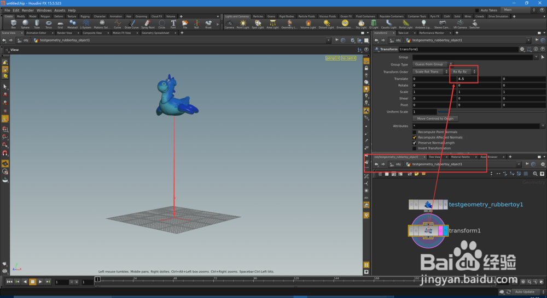This screenshot has width=547, height=298.
Task: Select the Font tool
Action: [173, 25]
